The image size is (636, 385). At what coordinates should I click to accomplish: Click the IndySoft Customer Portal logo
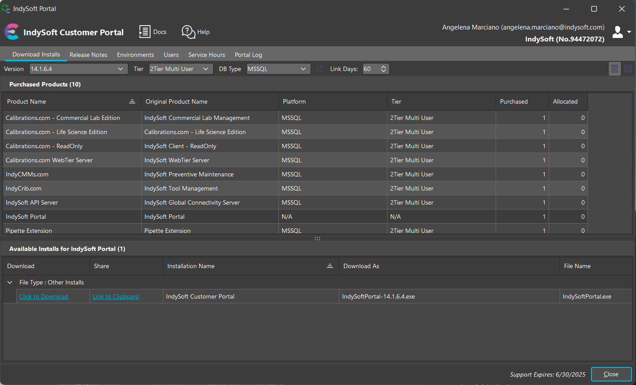[x=12, y=32]
